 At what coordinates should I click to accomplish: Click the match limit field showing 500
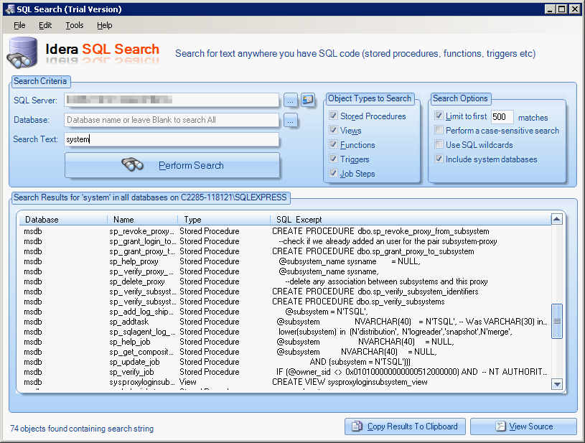[502, 117]
